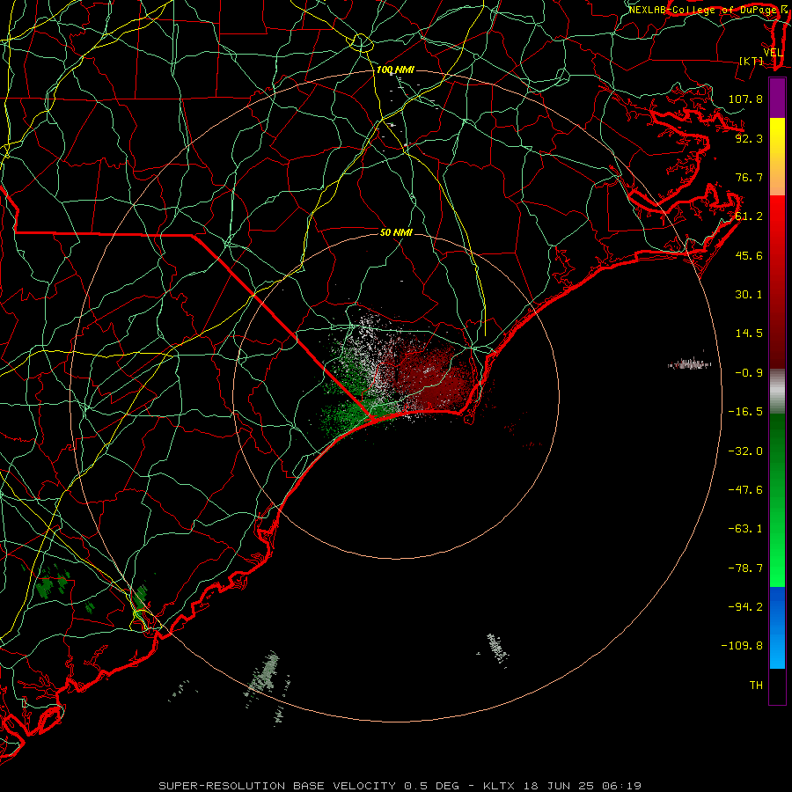Click the red outbound velocity echo near the radar
792x792 pixels.
pos(436,378)
